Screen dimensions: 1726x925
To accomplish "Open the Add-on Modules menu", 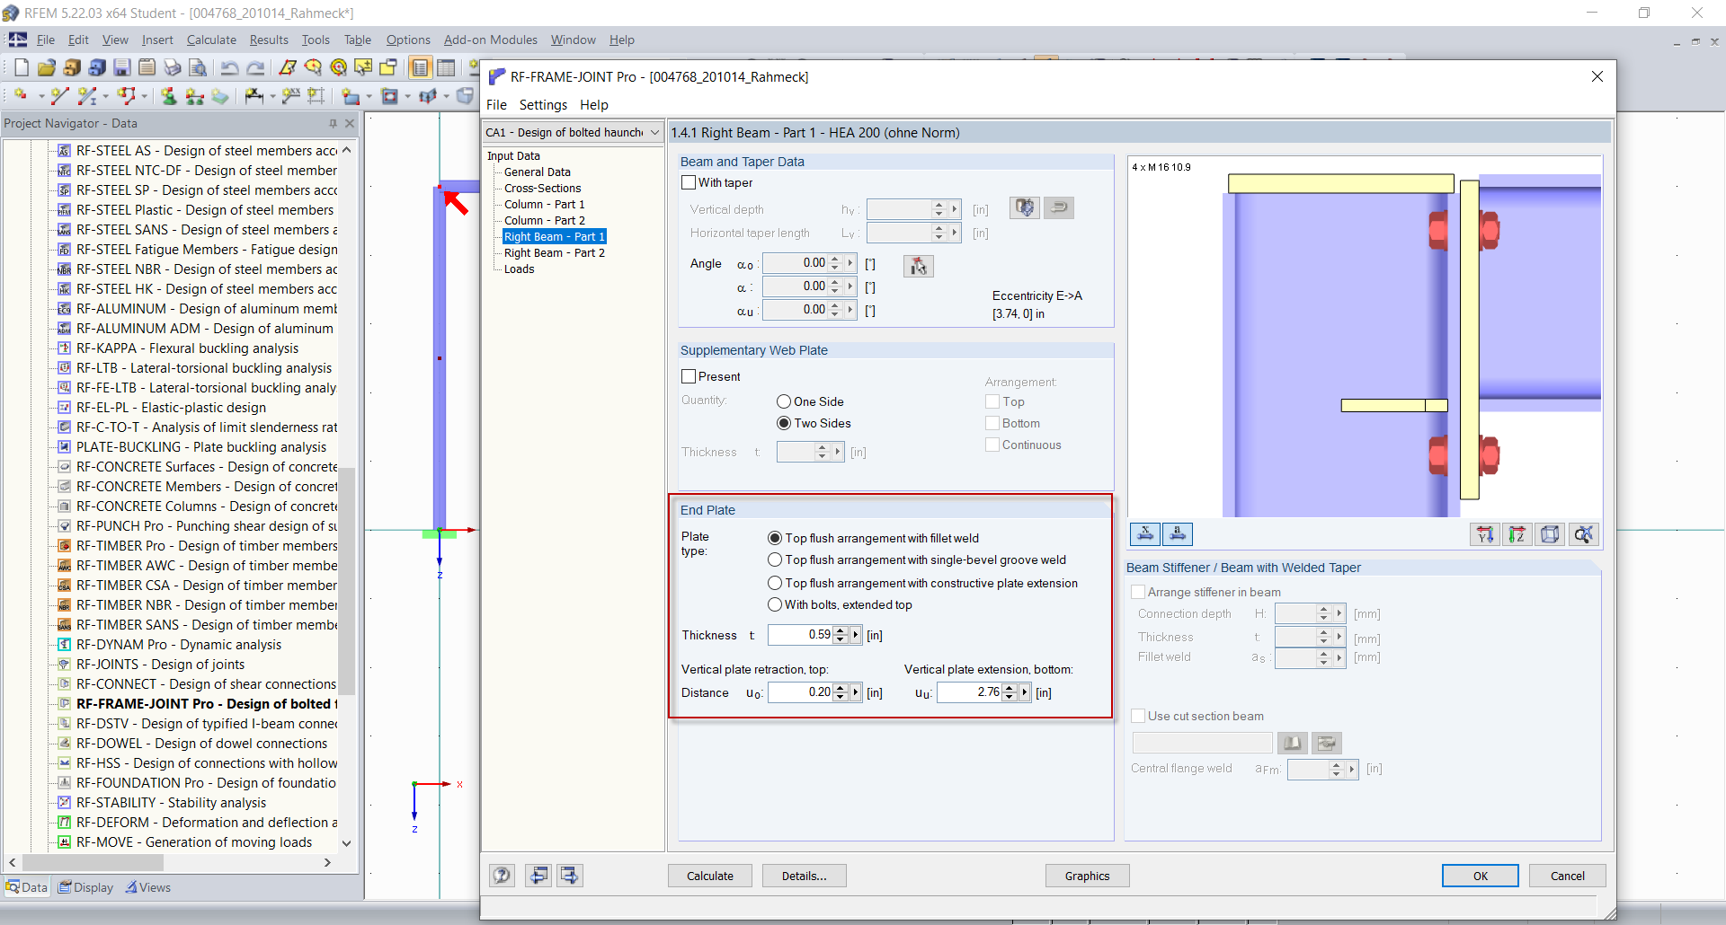I will click(491, 40).
